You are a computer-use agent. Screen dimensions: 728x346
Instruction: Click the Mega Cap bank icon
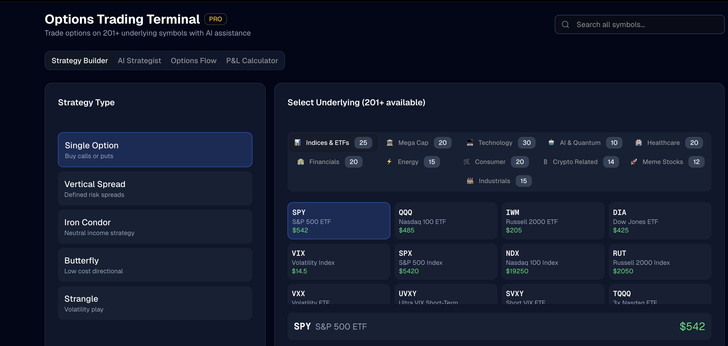[x=390, y=142]
